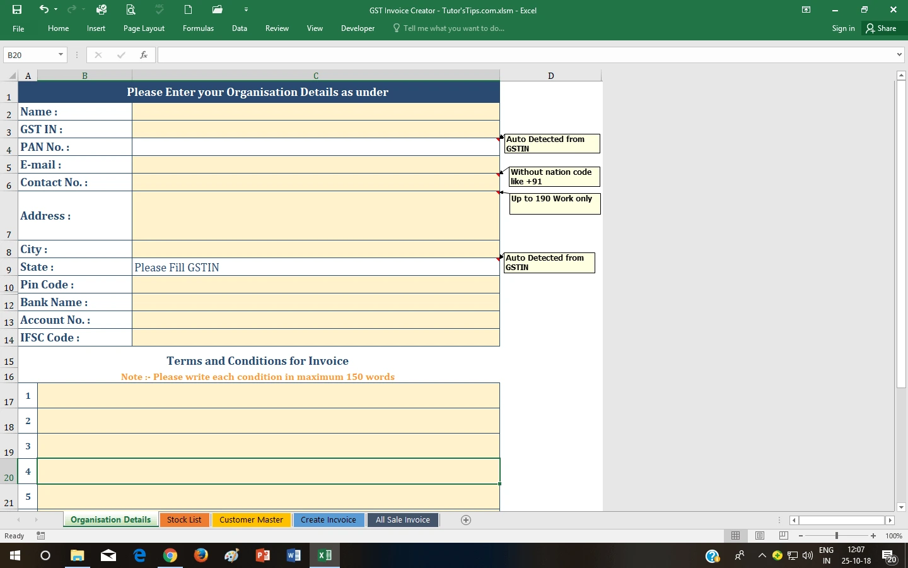
Task: Click the zoom out minus button
Action: [801, 536]
